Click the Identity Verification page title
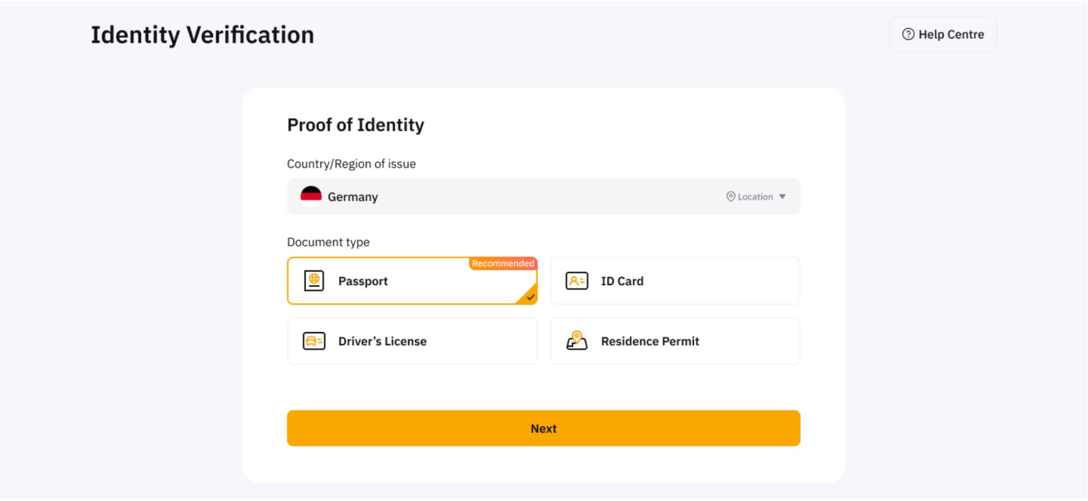1088x501 pixels. click(x=202, y=35)
